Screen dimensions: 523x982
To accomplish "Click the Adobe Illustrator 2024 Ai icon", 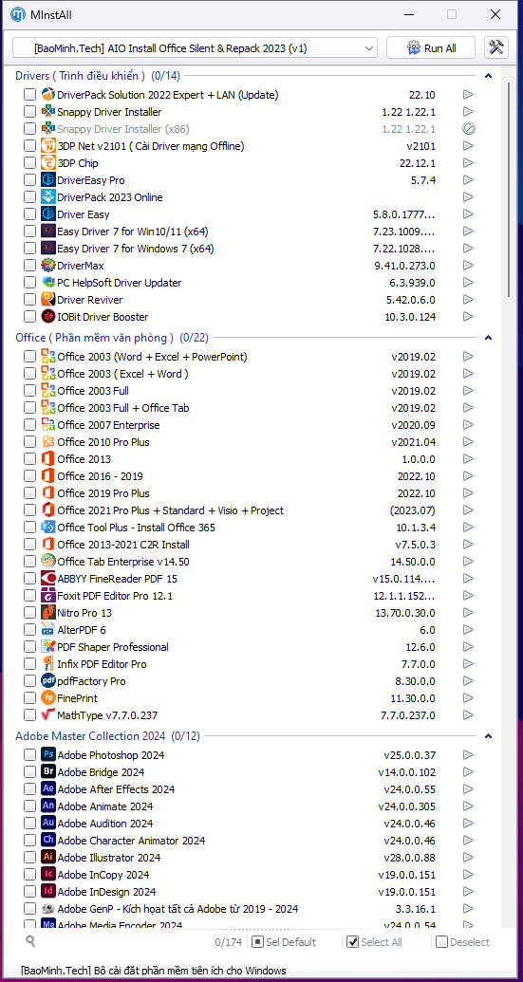I will coord(48,858).
